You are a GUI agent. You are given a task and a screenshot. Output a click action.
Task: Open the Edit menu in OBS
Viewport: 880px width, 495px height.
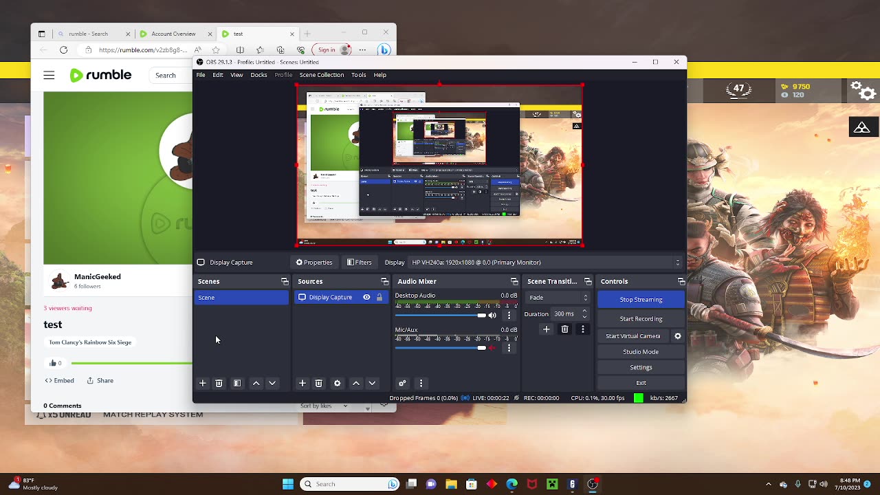[x=218, y=75]
